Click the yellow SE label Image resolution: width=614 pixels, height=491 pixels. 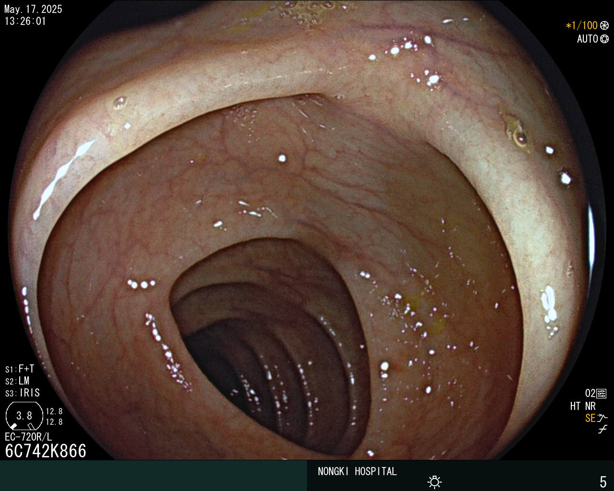590,418
